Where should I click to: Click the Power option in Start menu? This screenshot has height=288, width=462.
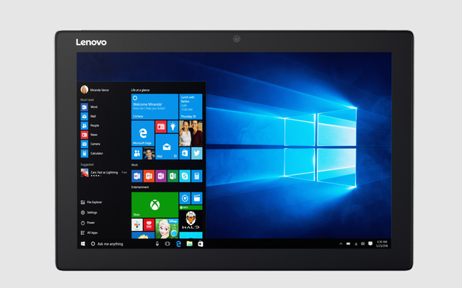[x=87, y=222]
